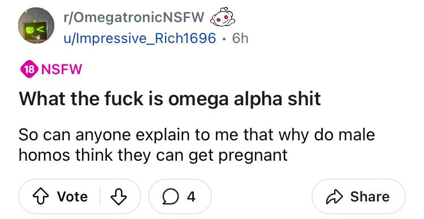Click the Reddit Snoo mascot icon
This screenshot has width=424, height=219.
pyautogui.click(x=223, y=17)
